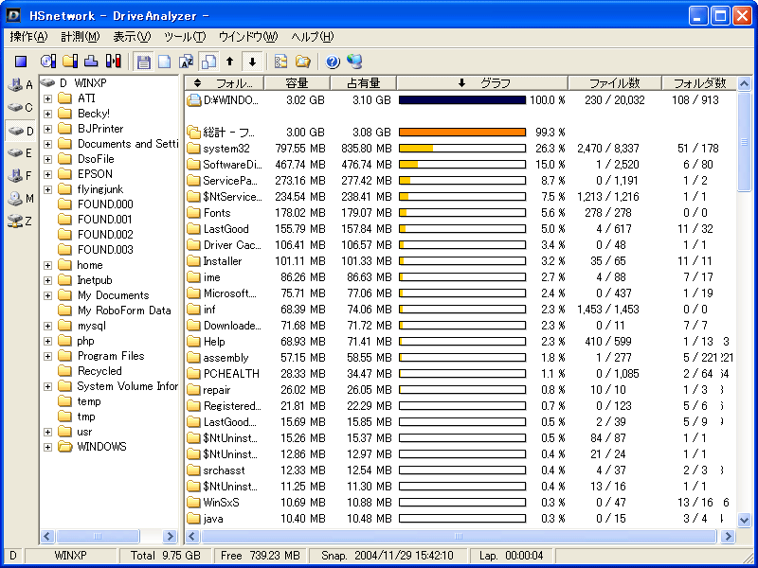This screenshot has height=568, width=758.
Task: Click the dark blue D:¥WINDO... graph bar
Action: point(462,100)
